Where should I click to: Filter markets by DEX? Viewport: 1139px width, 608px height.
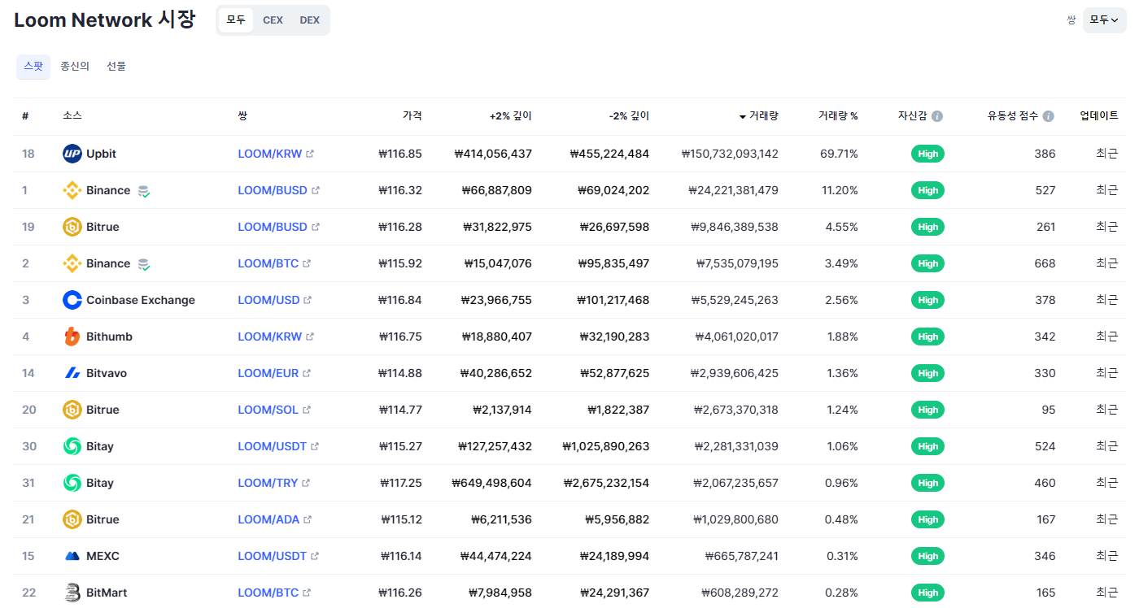[310, 20]
